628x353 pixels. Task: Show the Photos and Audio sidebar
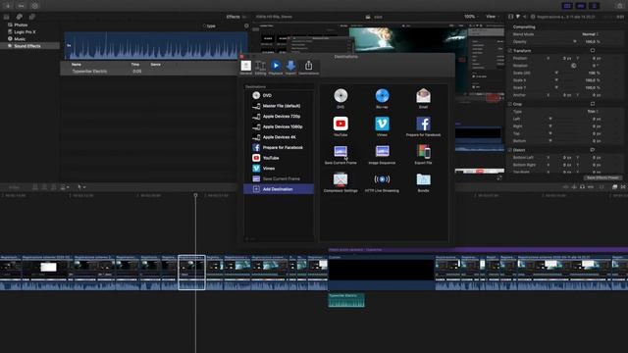pyautogui.click(x=19, y=17)
